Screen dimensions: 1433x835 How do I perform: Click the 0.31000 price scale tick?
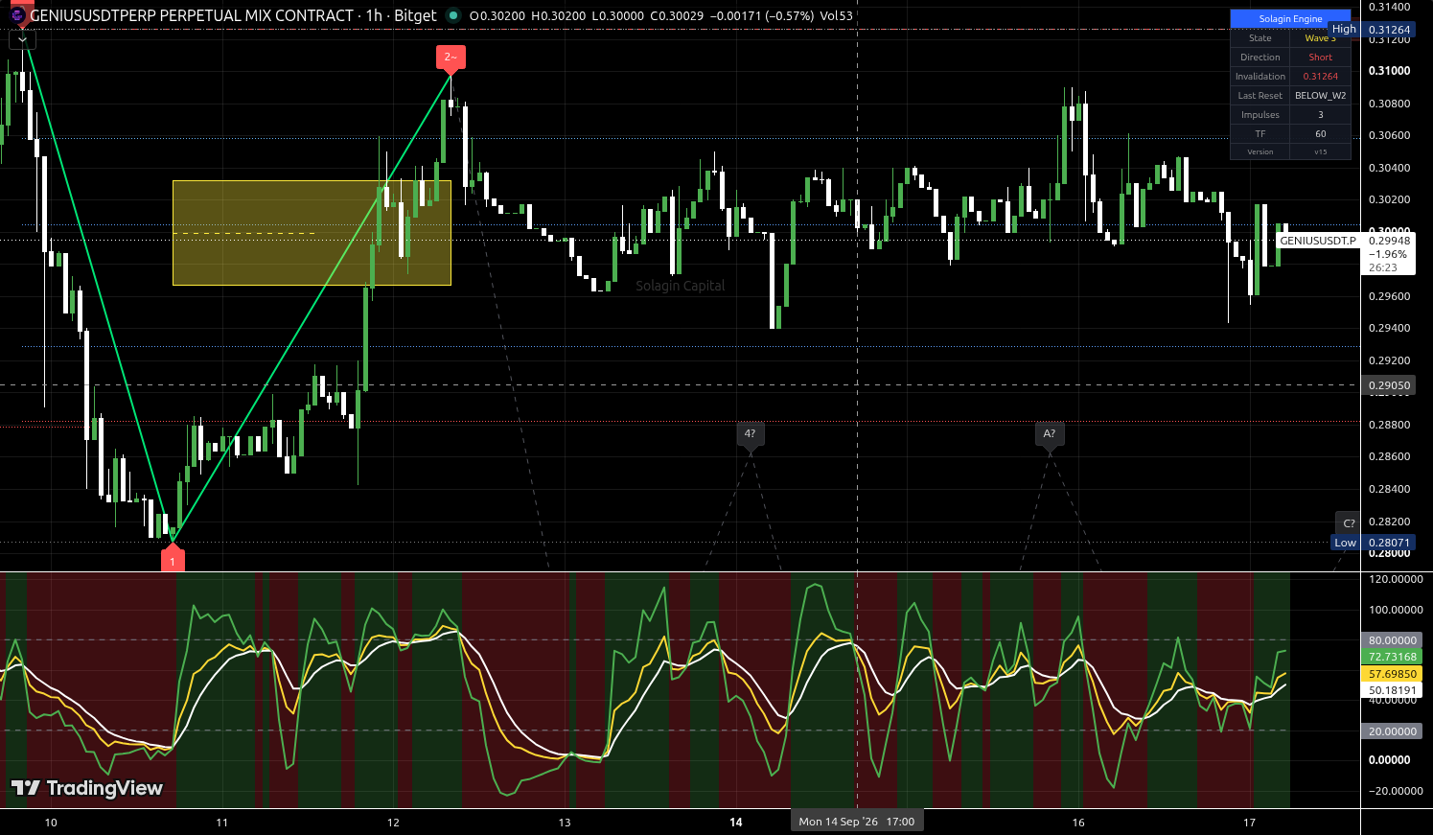pos(1389,71)
